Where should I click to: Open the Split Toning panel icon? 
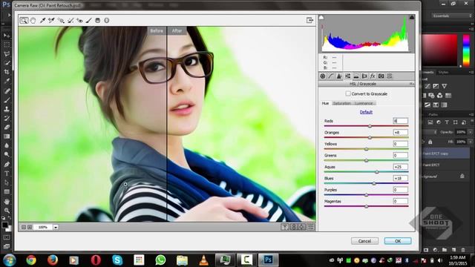coord(356,76)
